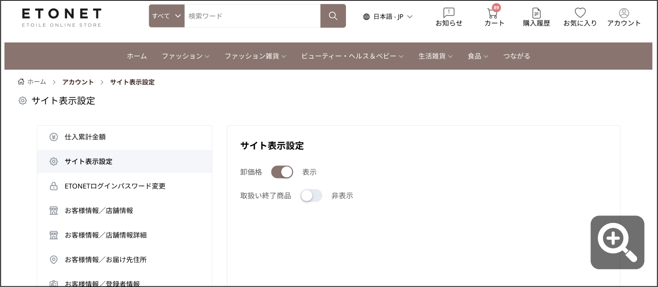Screen dimensions: 658x287
Task: Click lock icon for password change
Action: (x=54, y=186)
